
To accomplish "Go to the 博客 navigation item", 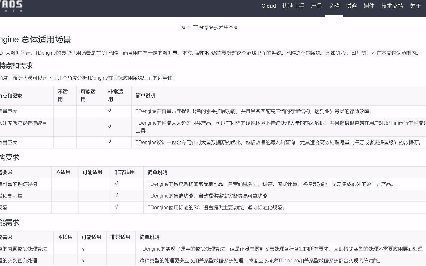I will coord(352,6).
